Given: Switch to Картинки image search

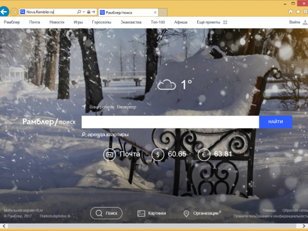Looking at the screenshot, I should click(x=157, y=213).
